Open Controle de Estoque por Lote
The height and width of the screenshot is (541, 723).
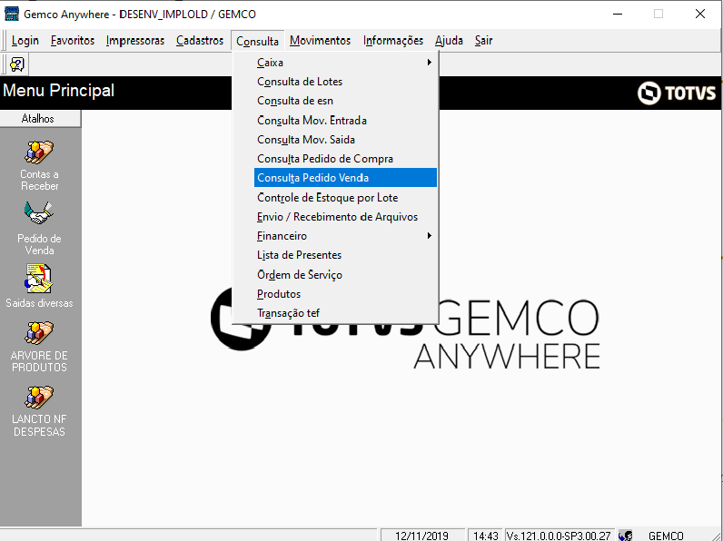(345, 198)
